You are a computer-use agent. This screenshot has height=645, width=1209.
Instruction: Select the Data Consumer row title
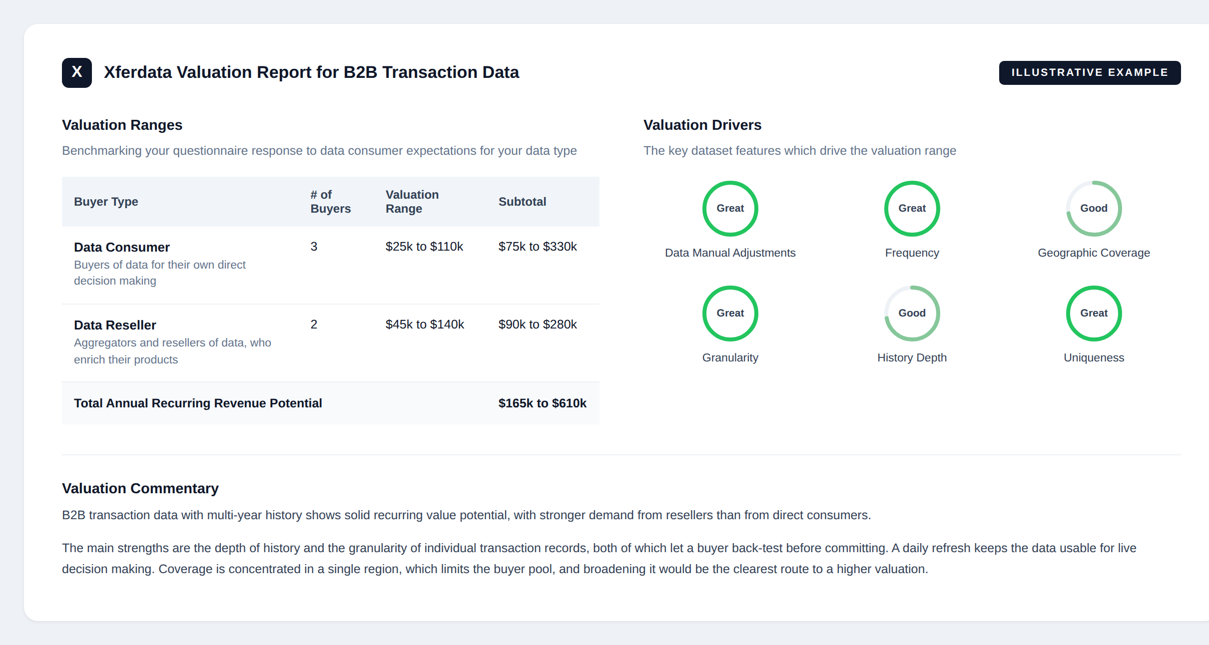tap(122, 247)
